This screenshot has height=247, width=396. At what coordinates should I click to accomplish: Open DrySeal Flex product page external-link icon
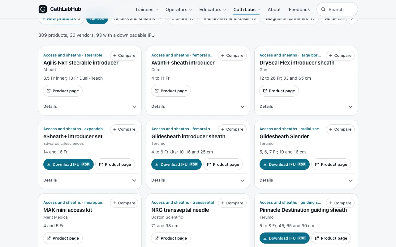coord(265,91)
